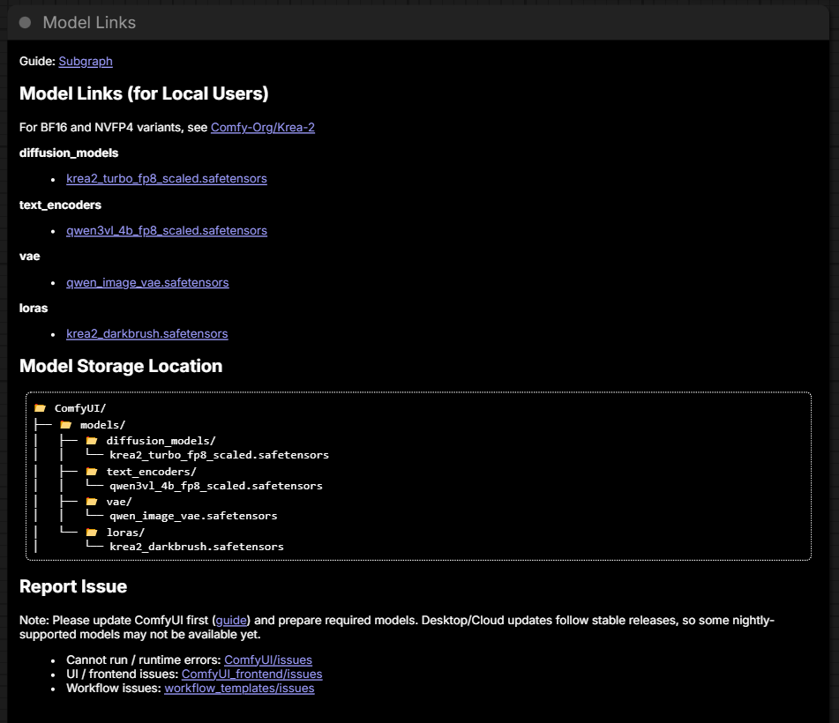This screenshot has width=839, height=723.
Task: Click 'UI / frontend issues:' text
Action: tap(122, 674)
